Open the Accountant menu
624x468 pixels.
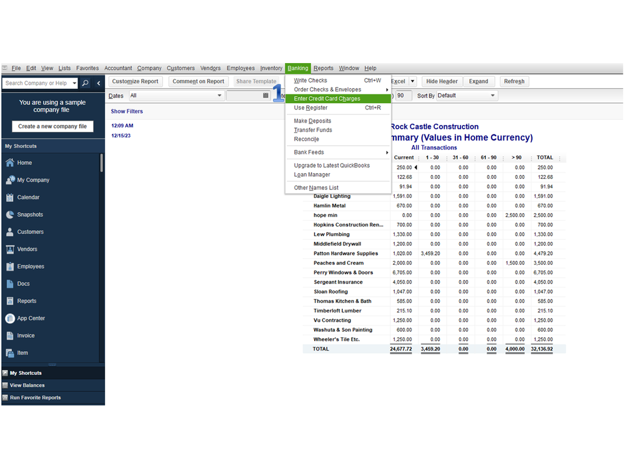(118, 68)
